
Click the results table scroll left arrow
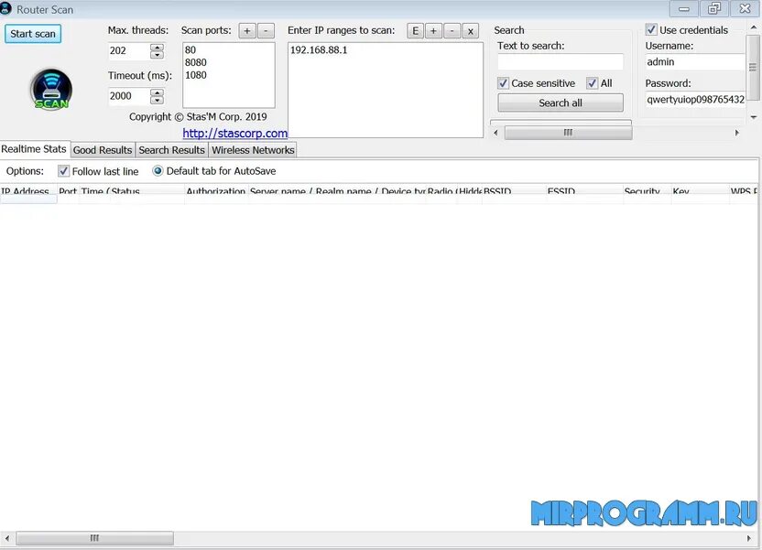coord(6,538)
